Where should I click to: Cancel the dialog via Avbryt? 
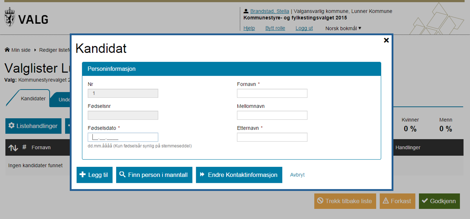tap(297, 175)
